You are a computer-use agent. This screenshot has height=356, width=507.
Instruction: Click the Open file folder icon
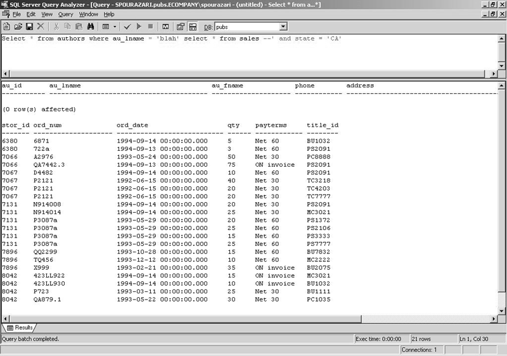(x=18, y=27)
